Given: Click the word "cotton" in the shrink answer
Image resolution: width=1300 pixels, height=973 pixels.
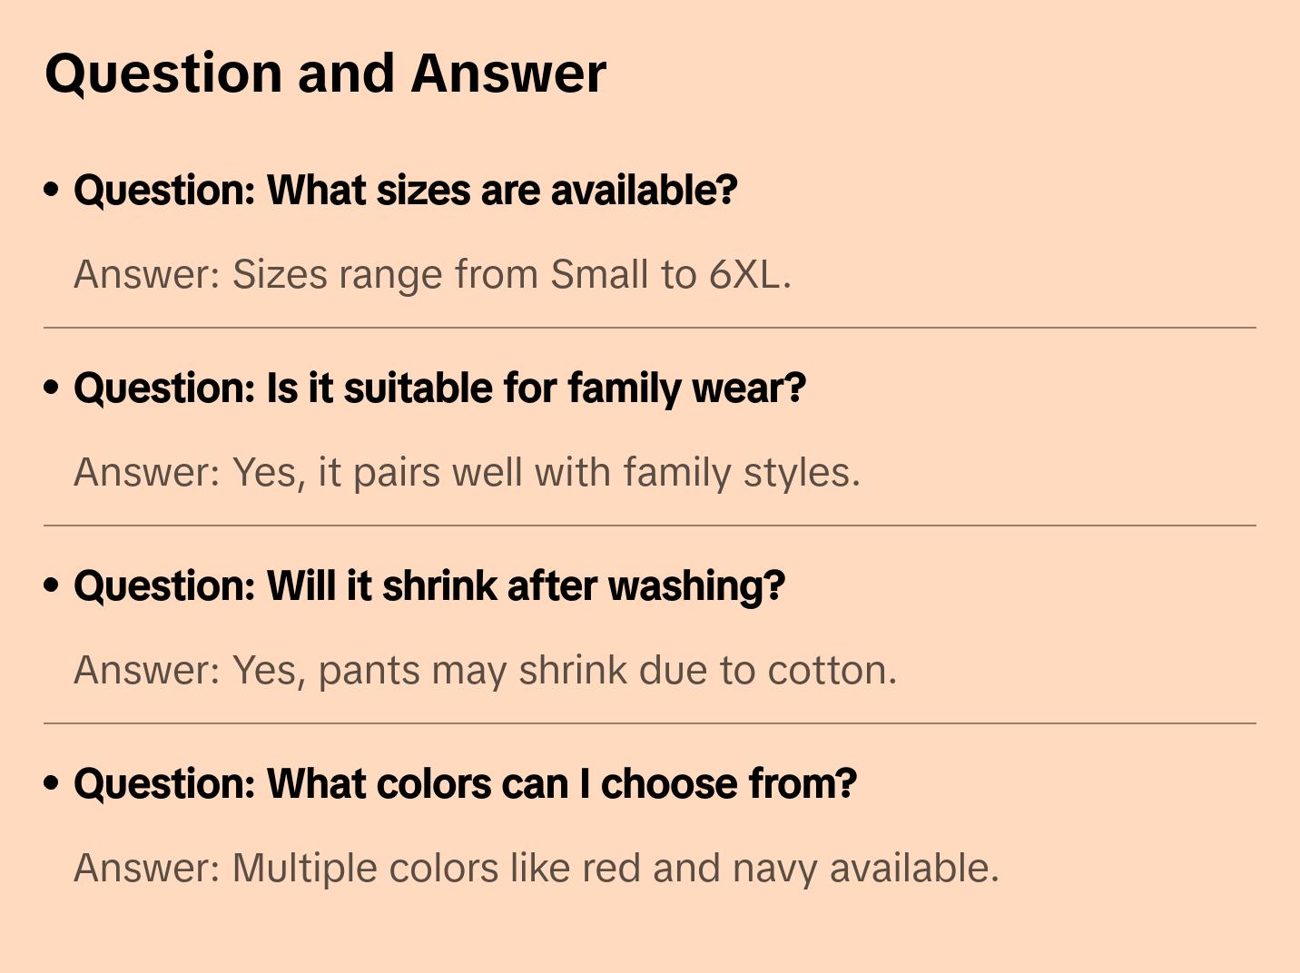Looking at the screenshot, I should pyautogui.click(x=826, y=670).
